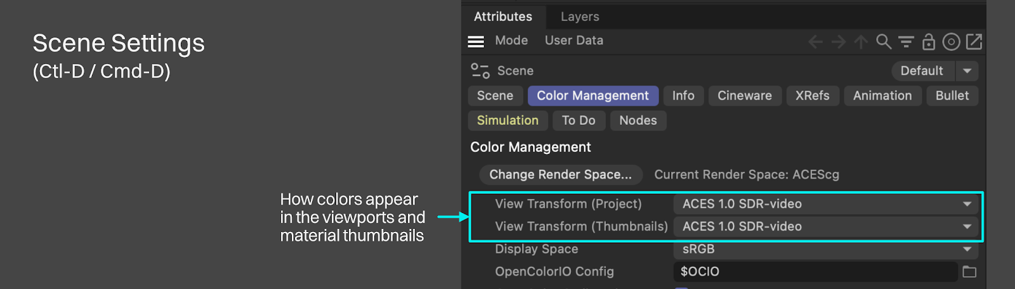Click the Change Render Space button
The height and width of the screenshot is (289, 1015).
click(x=561, y=174)
